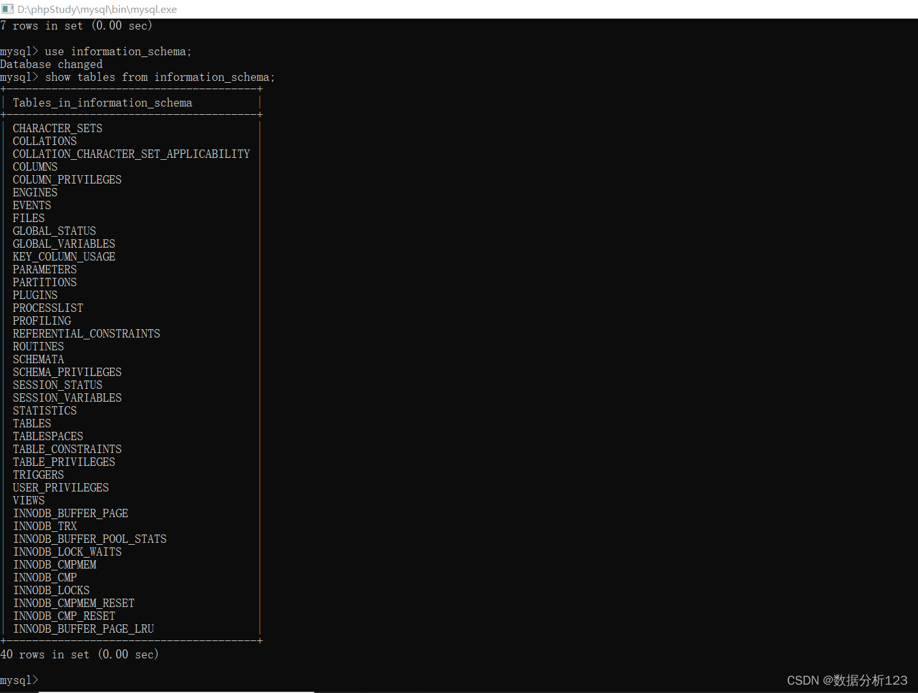Select the VIEWS row

pyautogui.click(x=29, y=501)
